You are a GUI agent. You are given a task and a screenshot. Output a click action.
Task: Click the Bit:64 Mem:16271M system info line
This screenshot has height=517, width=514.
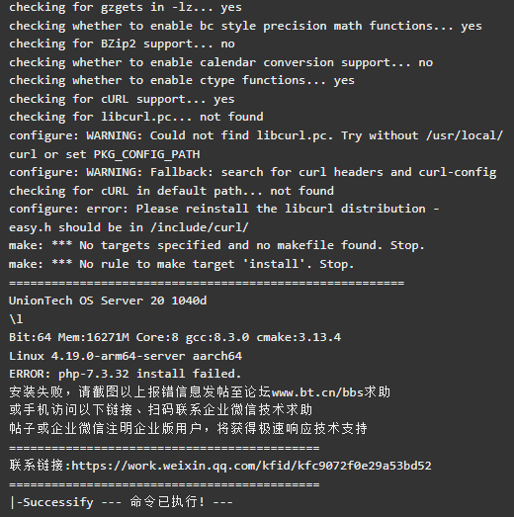click(175, 337)
